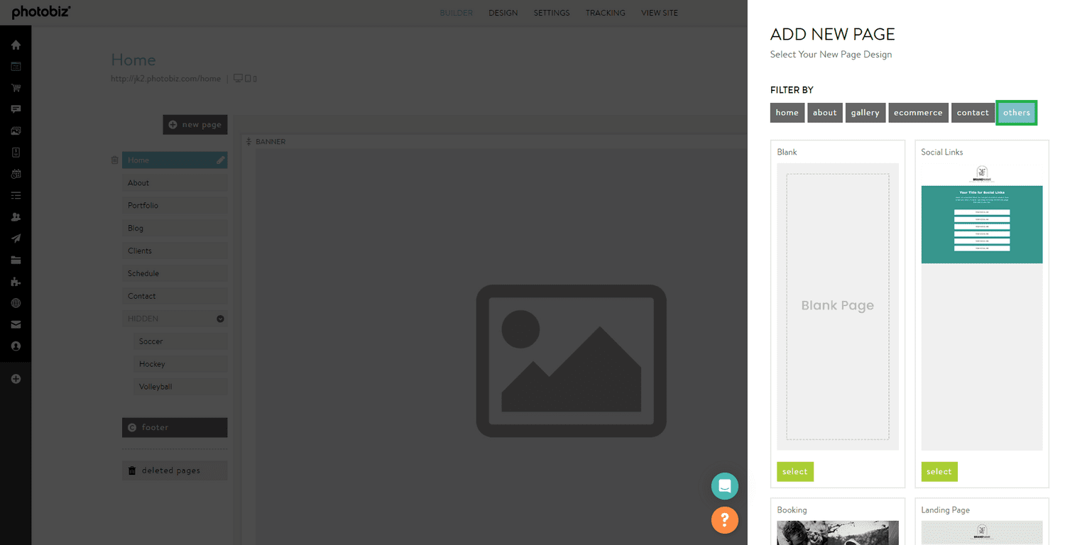Open the TRACKING menu item

coord(605,12)
